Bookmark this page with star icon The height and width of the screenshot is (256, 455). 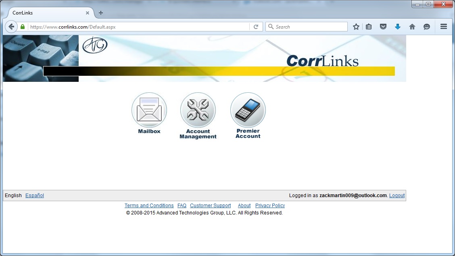tap(356, 27)
